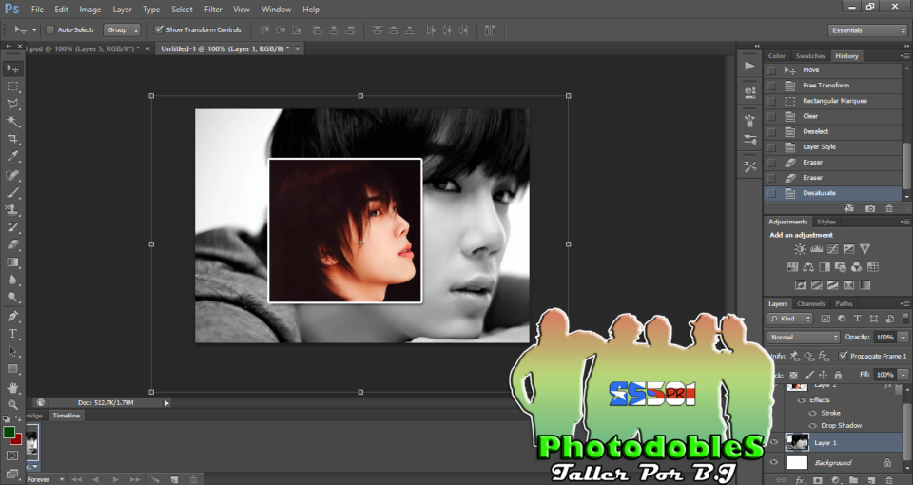Delete current history state trash icon
The image size is (913, 485).
point(889,208)
